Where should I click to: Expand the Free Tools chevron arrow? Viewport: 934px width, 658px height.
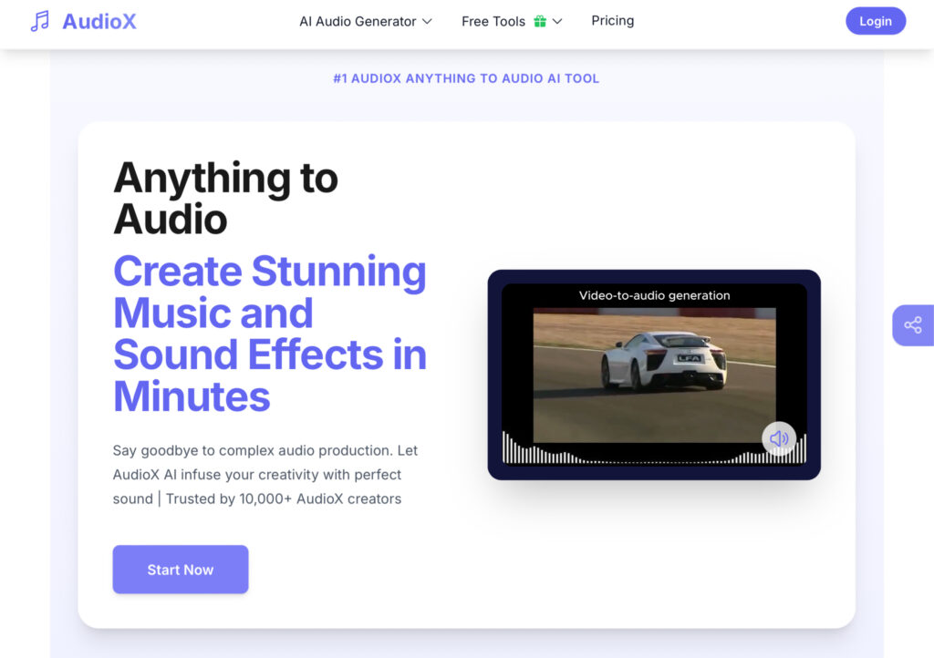[x=557, y=22]
